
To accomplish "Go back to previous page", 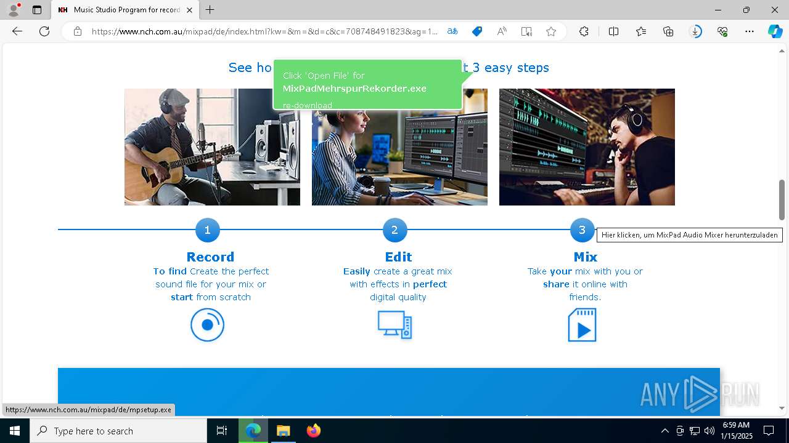I will click(x=17, y=31).
